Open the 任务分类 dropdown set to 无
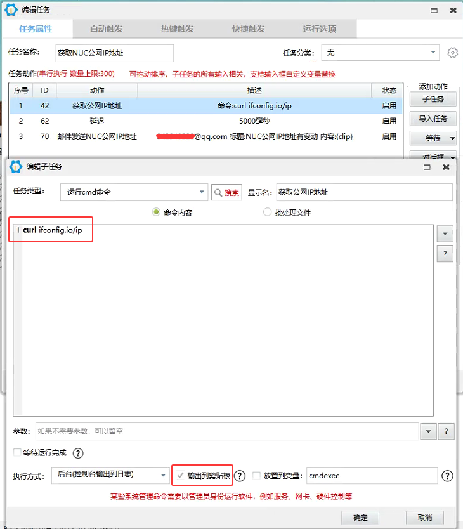This screenshot has height=529, width=463. click(433, 52)
